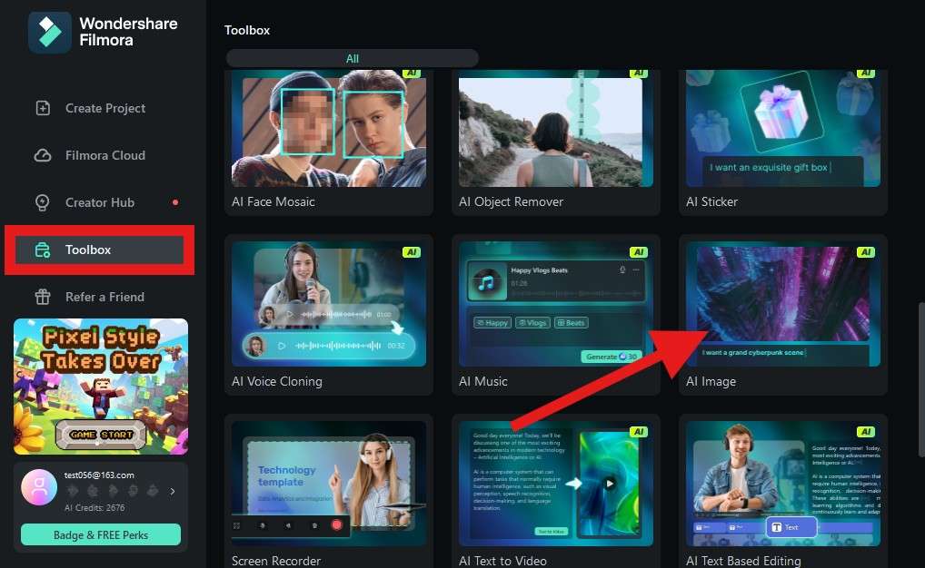Image resolution: width=925 pixels, height=568 pixels.
Task: Expand account details chevron arrow
Action: tap(173, 491)
